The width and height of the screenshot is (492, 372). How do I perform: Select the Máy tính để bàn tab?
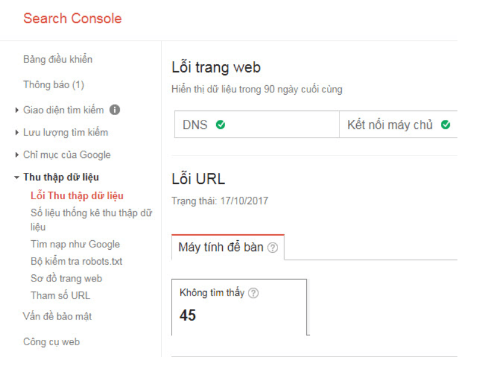221,247
